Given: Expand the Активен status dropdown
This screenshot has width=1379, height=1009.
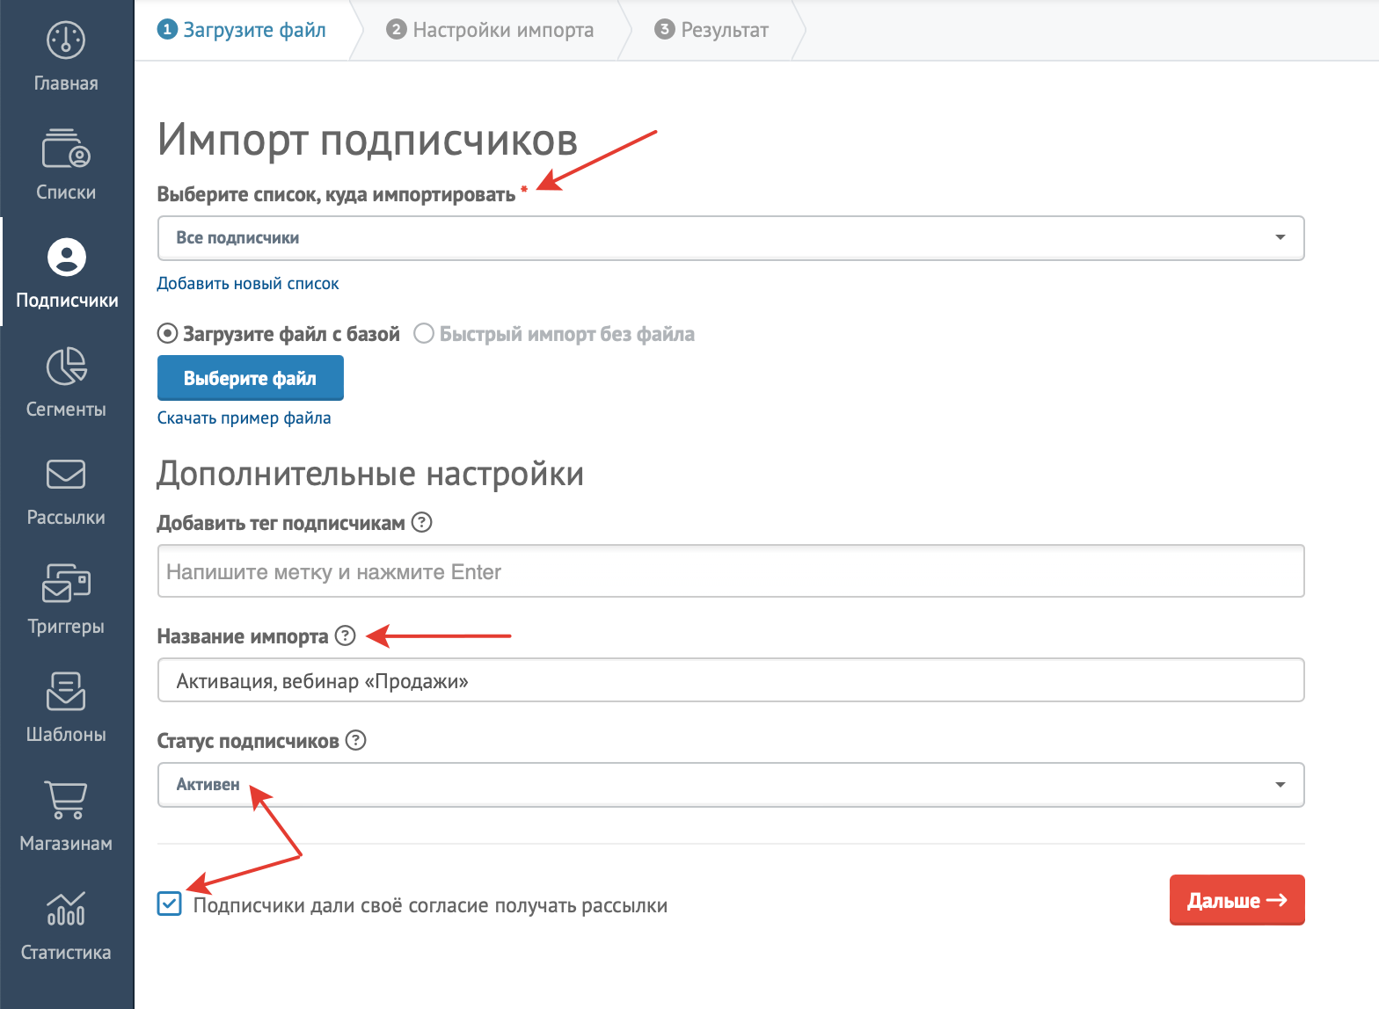Looking at the screenshot, I should (x=731, y=785).
